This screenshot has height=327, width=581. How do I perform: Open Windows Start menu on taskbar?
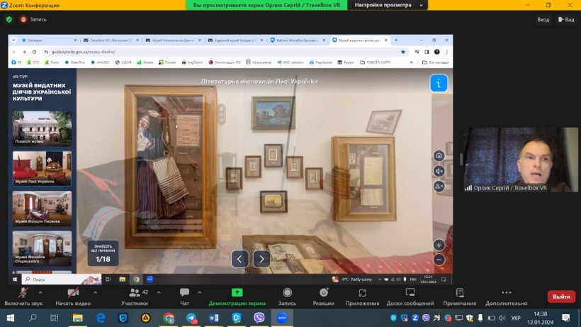pos(11,318)
